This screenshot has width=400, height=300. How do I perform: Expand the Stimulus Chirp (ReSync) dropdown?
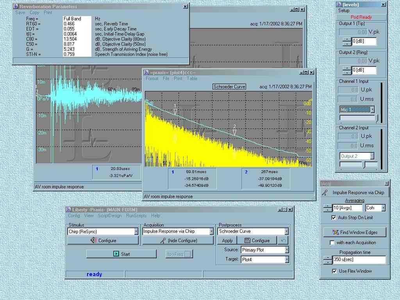(x=136, y=232)
